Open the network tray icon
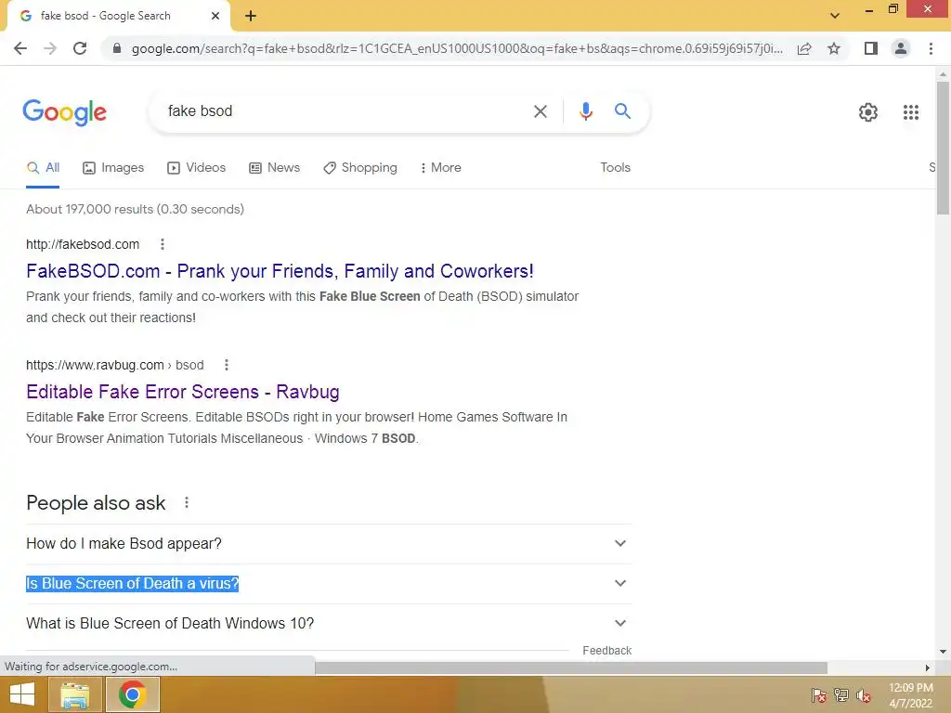The image size is (951, 713). (841, 695)
